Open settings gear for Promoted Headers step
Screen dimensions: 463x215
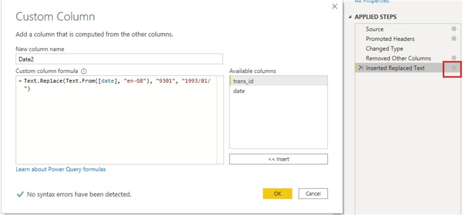454,39
